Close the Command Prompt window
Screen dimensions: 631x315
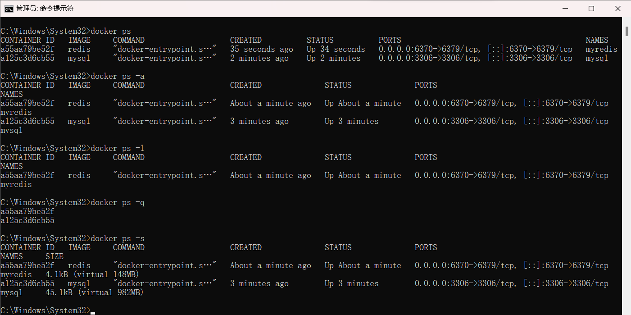click(x=617, y=9)
